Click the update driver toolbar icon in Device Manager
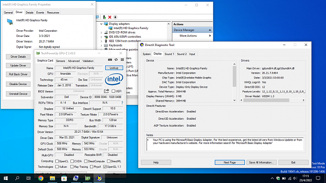326x183 pixels. click(104, 17)
